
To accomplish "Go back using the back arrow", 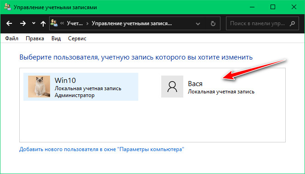I will 9,23.
